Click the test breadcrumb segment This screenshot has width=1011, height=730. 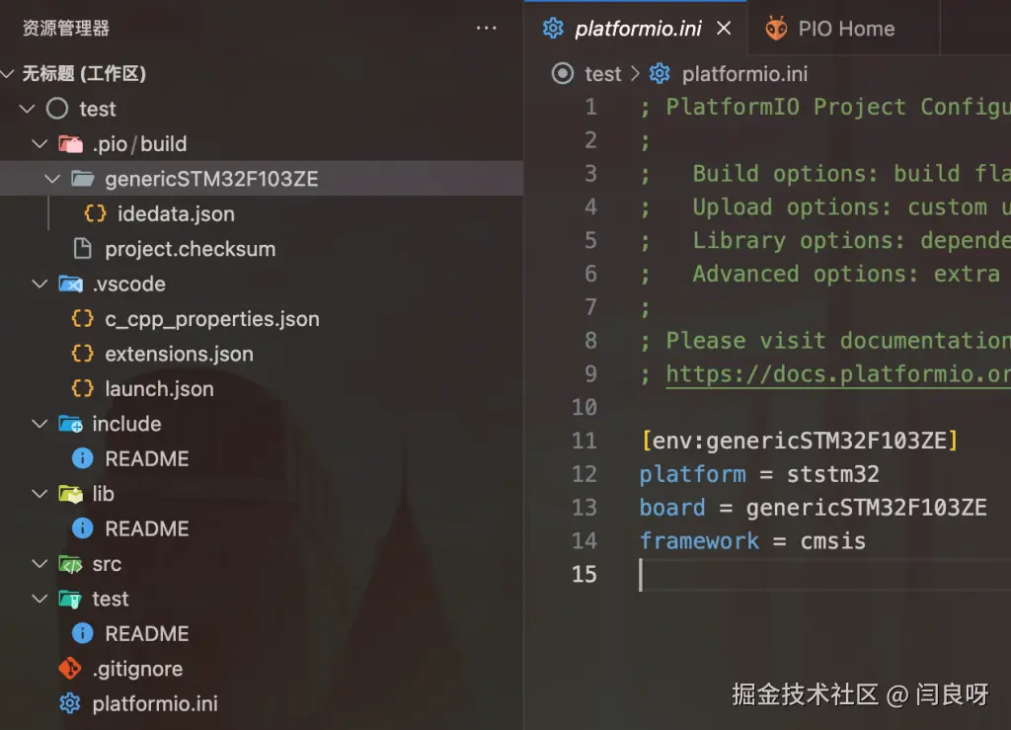[x=603, y=74]
